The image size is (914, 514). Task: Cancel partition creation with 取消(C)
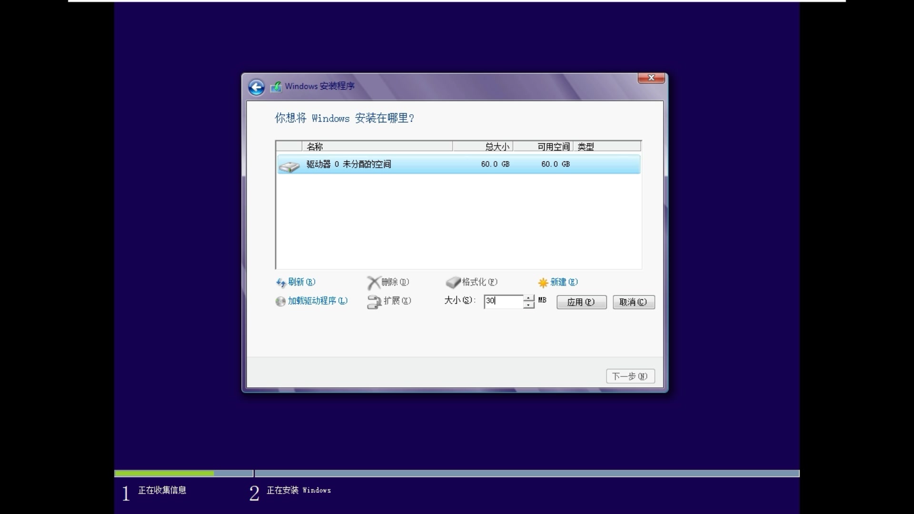(x=634, y=302)
